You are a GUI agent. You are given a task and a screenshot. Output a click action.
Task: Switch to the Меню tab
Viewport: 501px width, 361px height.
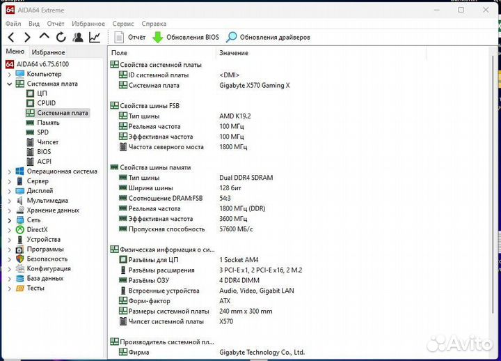point(15,52)
